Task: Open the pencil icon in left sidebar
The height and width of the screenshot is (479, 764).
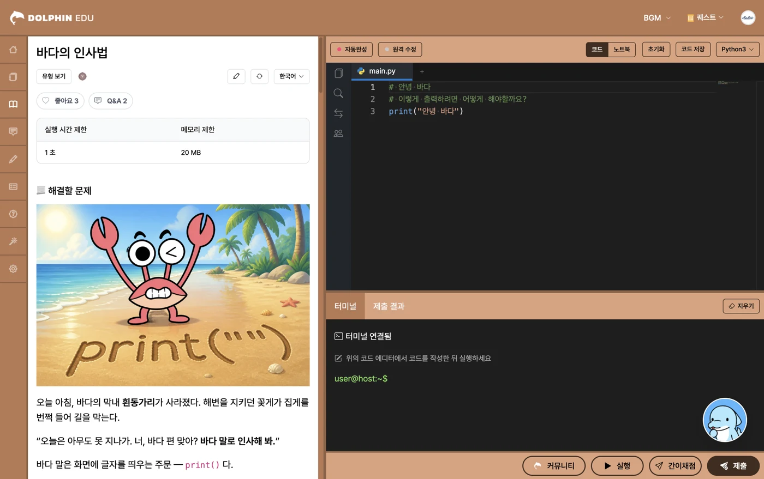Action: tap(13, 159)
